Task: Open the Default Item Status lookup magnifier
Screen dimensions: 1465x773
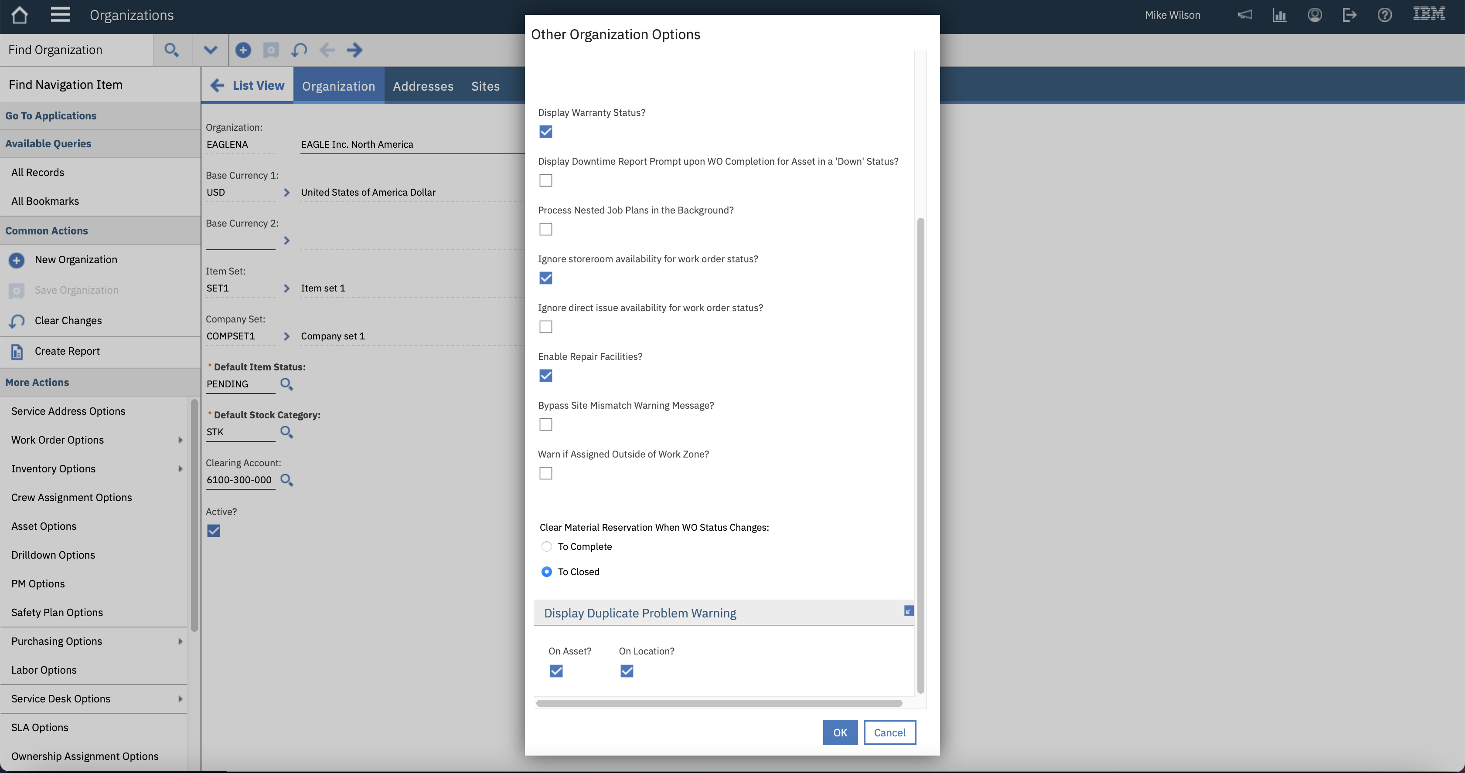Action: [286, 384]
